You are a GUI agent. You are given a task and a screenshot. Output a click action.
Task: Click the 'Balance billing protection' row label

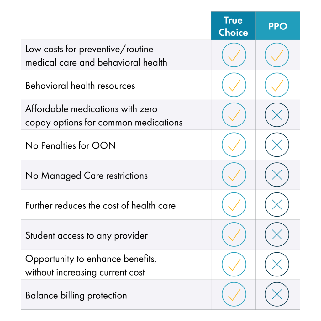(76, 295)
